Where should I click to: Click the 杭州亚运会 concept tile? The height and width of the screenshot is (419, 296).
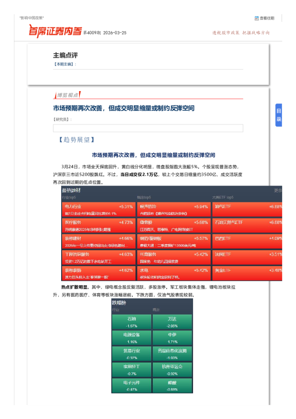click(x=172, y=370)
